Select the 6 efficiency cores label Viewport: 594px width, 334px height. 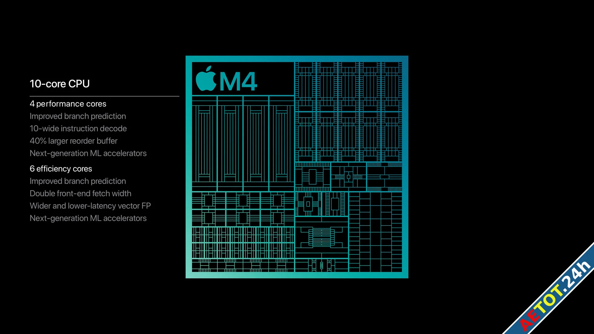tap(61, 168)
